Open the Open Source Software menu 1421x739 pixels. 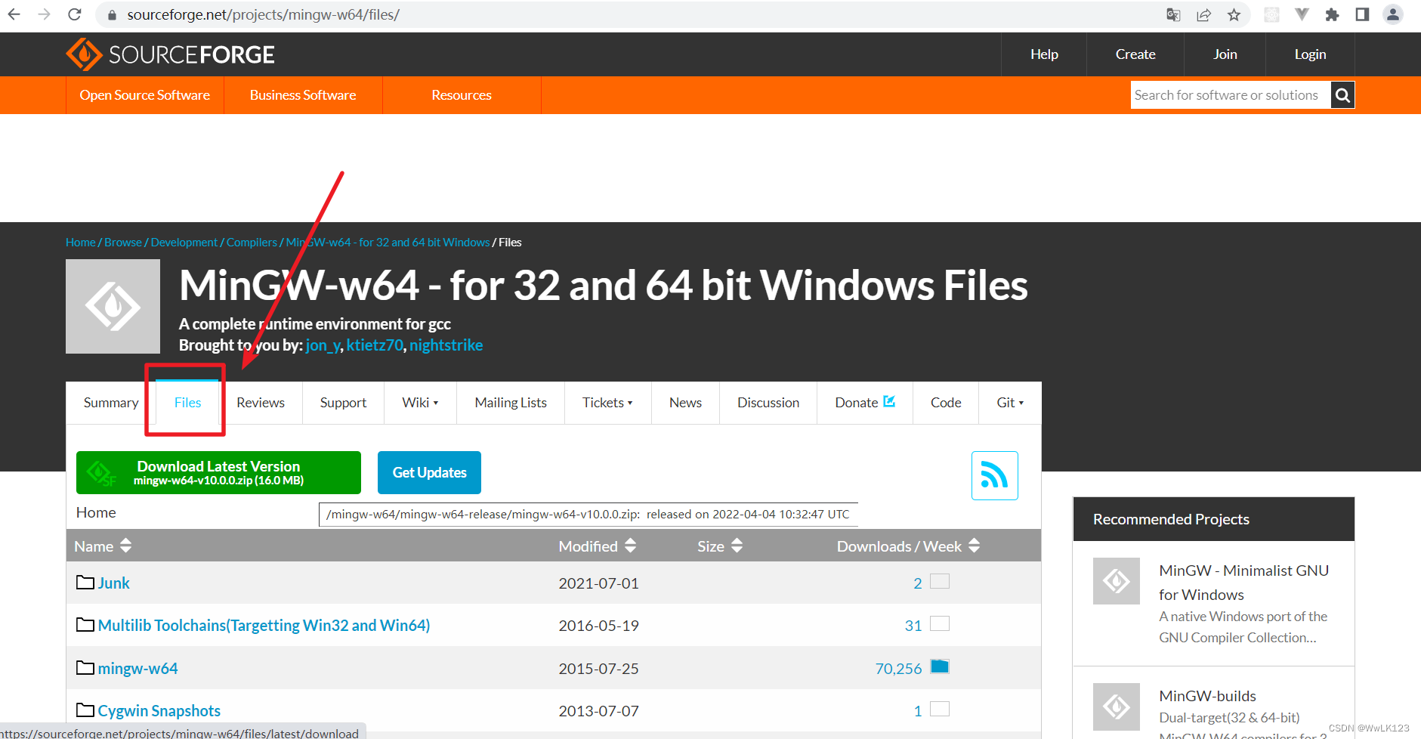coord(145,95)
